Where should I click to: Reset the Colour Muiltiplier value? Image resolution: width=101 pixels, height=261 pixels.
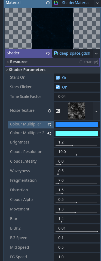click(x=49, y=125)
